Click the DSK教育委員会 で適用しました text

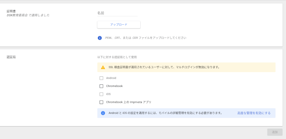tap(28, 15)
